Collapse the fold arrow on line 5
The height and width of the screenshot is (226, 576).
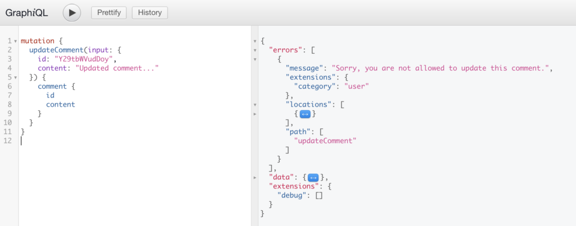tap(15, 77)
